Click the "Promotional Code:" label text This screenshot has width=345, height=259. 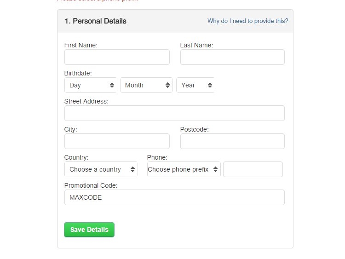(x=91, y=185)
